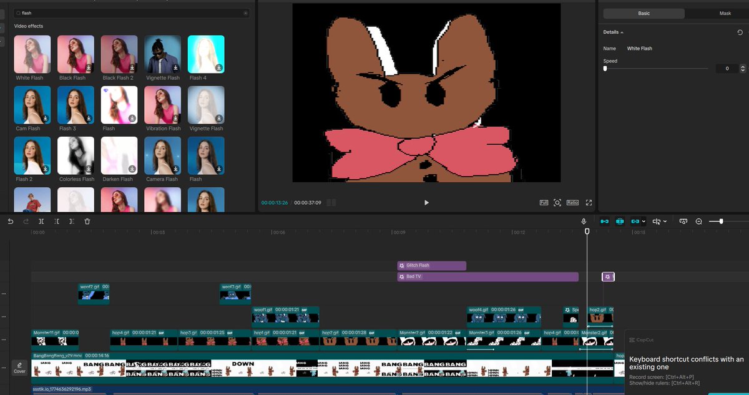This screenshot has width=749, height=395.
Task: Delete right of playhead tool
Action: (x=72, y=222)
